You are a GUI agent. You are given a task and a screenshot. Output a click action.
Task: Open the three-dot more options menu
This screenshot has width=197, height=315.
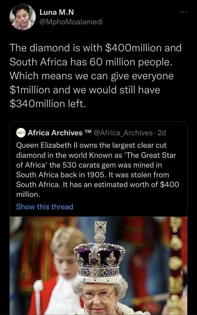coord(183,12)
